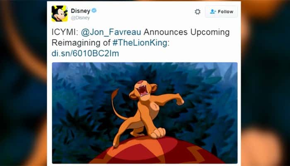
Task: Open the Disney display name link
Action: [x=80, y=11]
